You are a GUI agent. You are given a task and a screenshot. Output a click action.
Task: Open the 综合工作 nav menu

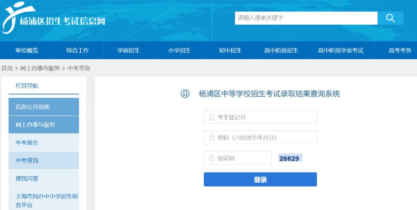pos(78,50)
